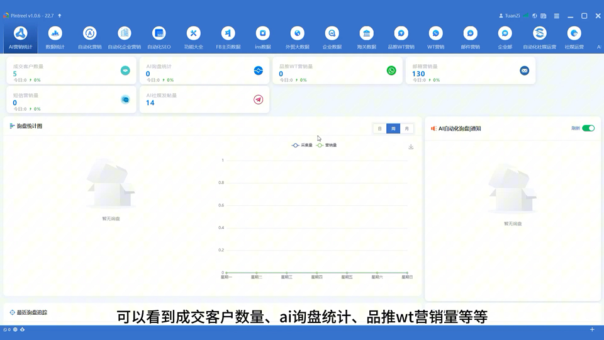Click the 询盘统计图 heading
Viewport: 604px width, 340px height.
tap(30, 126)
